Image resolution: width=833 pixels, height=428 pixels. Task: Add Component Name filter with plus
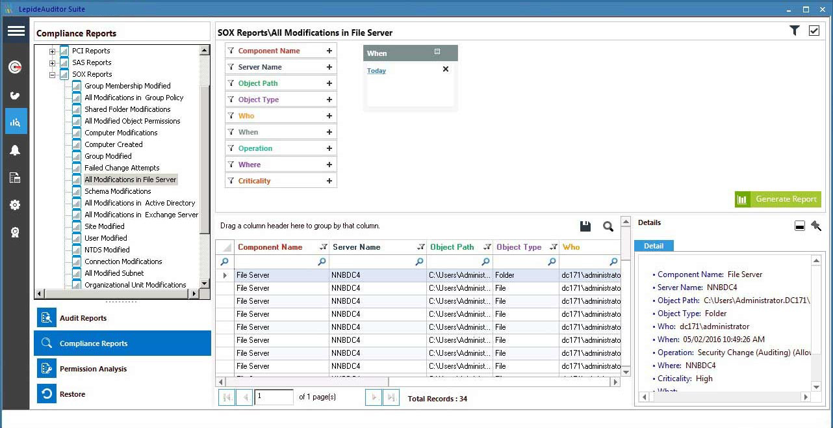click(329, 51)
